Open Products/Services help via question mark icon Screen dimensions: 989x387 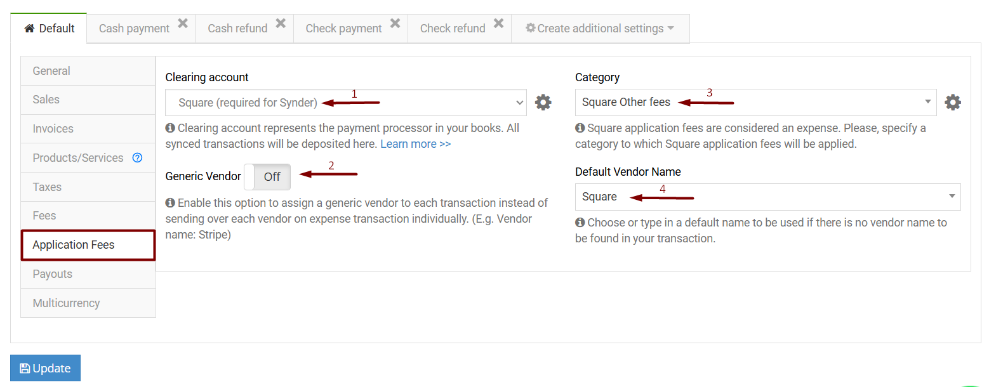(x=137, y=157)
